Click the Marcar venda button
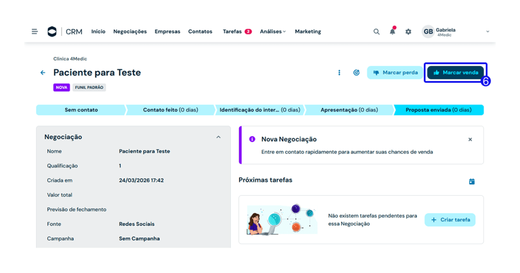520x273 pixels. (x=455, y=73)
